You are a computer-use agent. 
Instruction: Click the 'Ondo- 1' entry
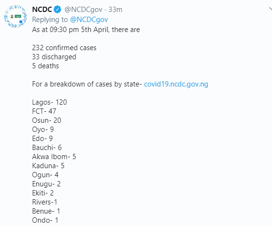(45, 220)
